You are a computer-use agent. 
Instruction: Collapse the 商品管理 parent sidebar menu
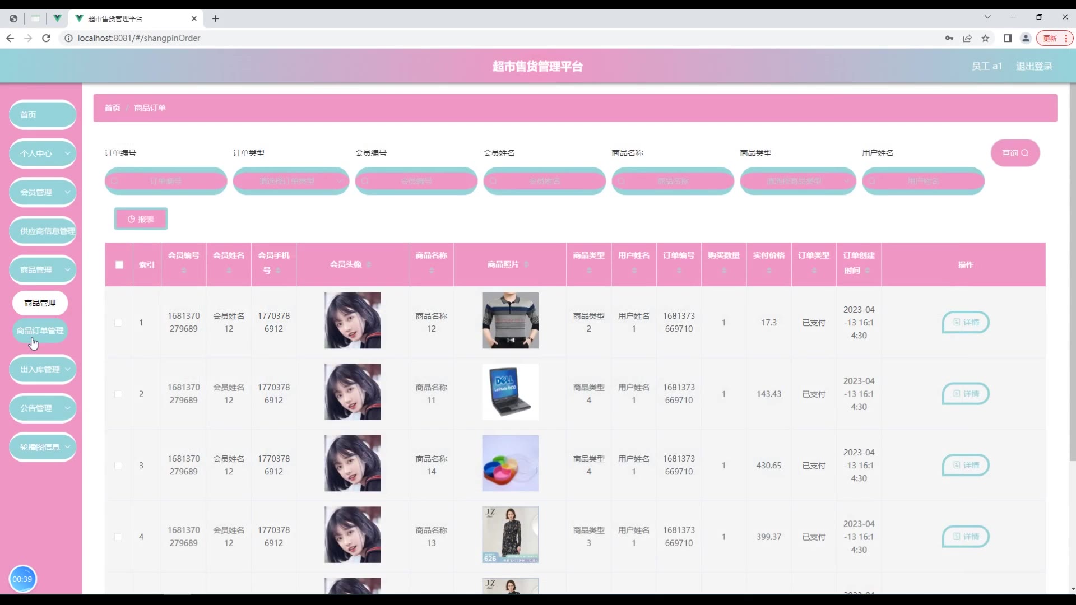tap(43, 269)
